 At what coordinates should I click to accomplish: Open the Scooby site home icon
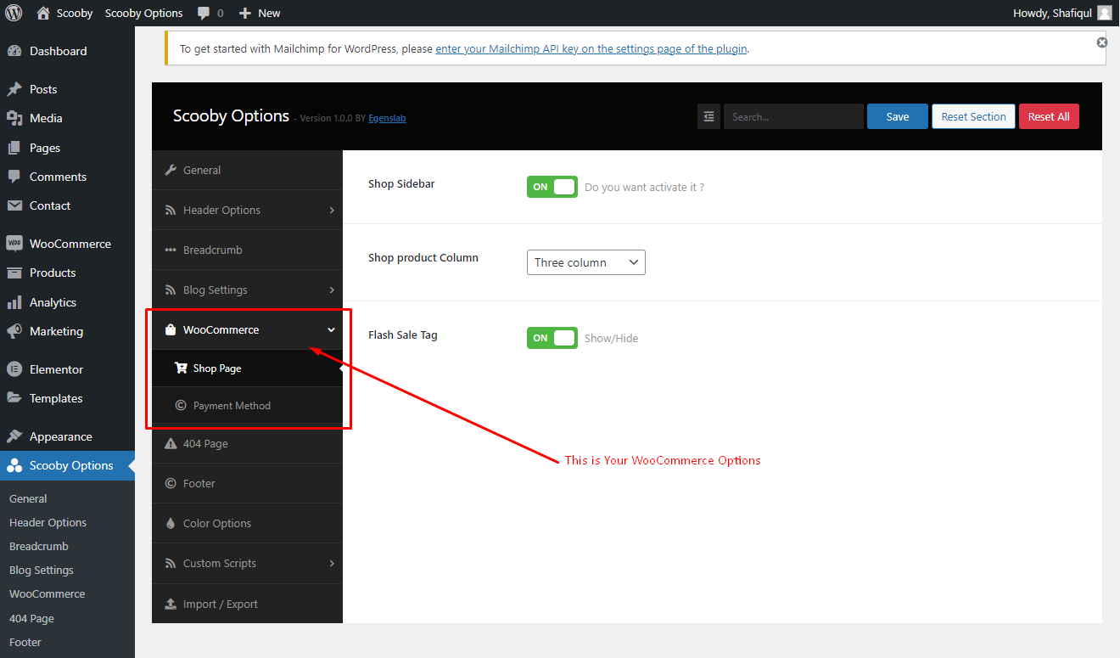[43, 13]
